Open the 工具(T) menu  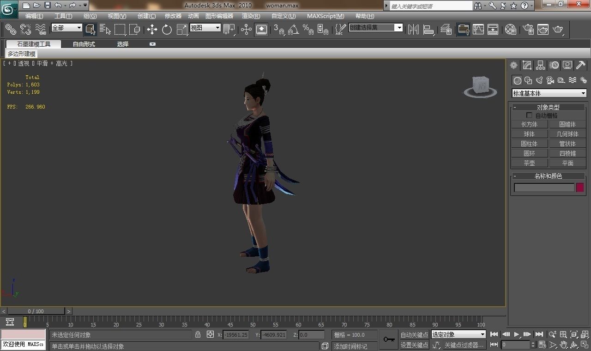click(x=63, y=16)
